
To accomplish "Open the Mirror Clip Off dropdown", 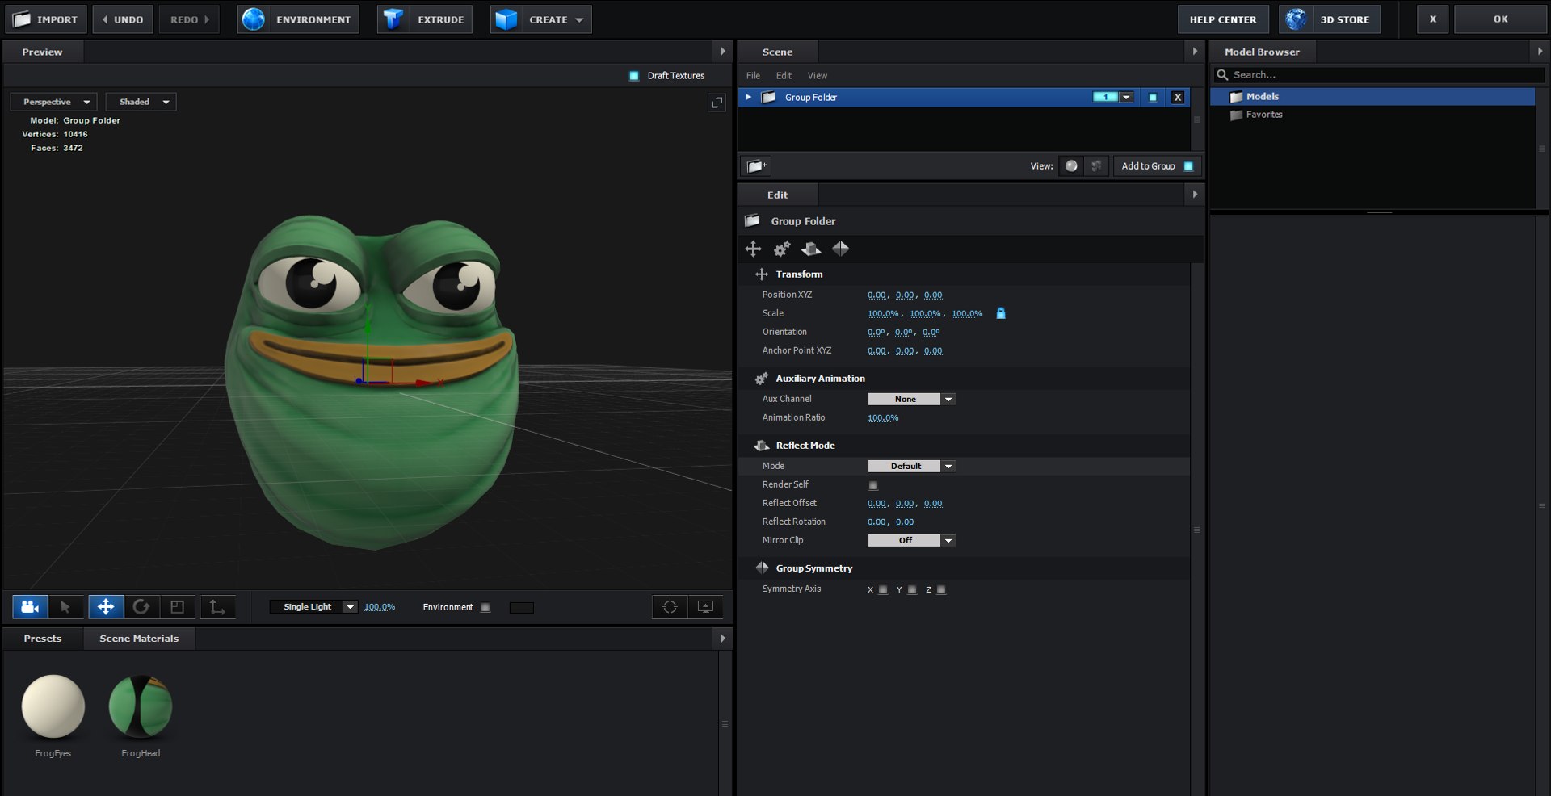I will pos(912,540).
